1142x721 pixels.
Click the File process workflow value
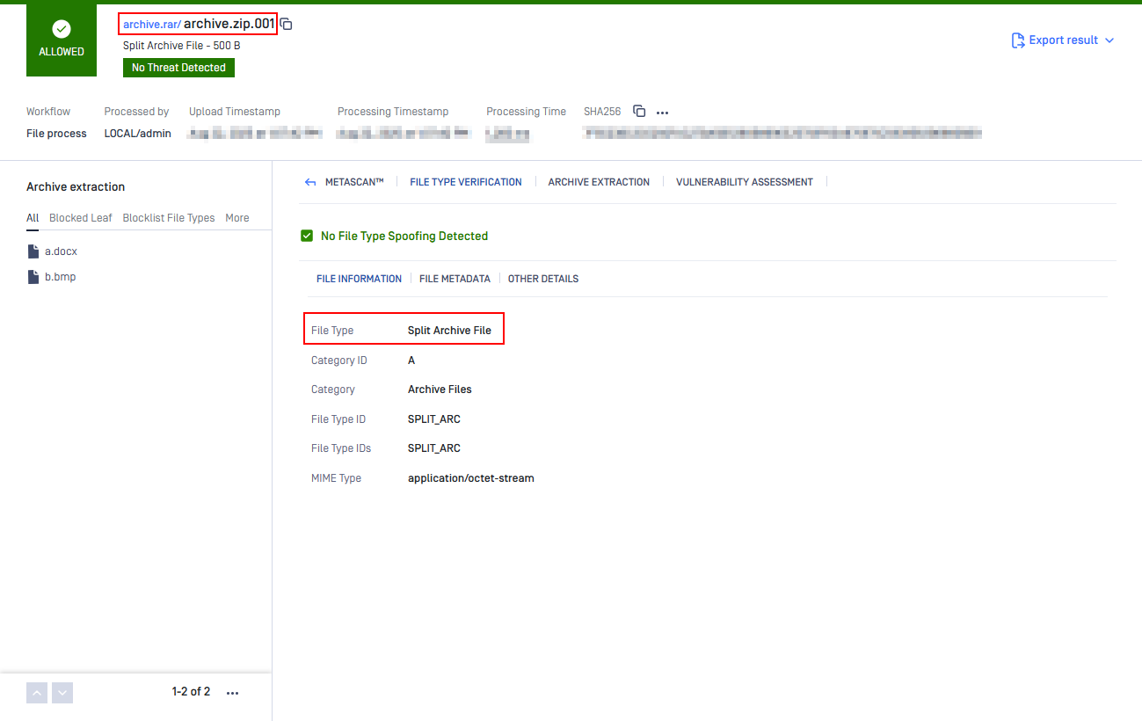pos(56,134)
